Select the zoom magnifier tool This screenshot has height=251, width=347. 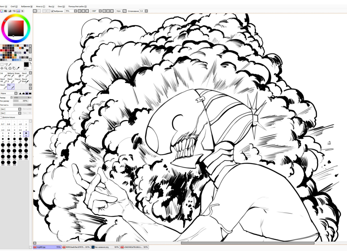coord(6,68)
